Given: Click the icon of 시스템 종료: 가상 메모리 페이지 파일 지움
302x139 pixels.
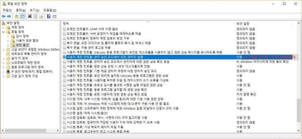Looking at the screenshot, I should pyautogui.click(x=64, y=127).
